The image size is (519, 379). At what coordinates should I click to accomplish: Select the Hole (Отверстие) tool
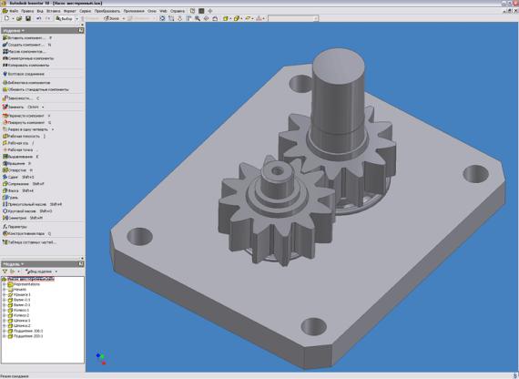(x=17, y=170)
